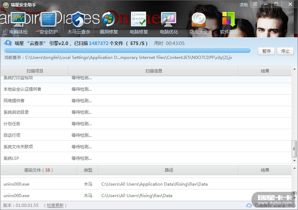This screenshot has width=298, height=210.
Task: Open the 安全防护 firewall icon
Action: (x=49, y=19)
